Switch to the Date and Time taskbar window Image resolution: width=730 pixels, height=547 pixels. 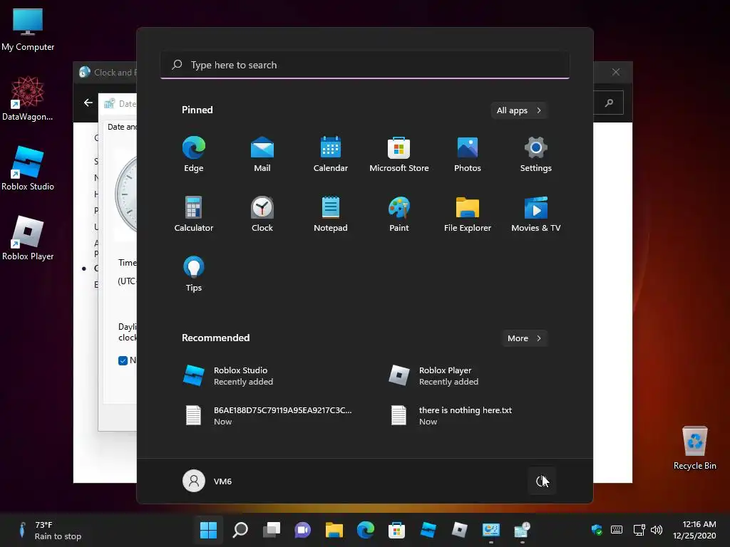click(x=523, y=529)
